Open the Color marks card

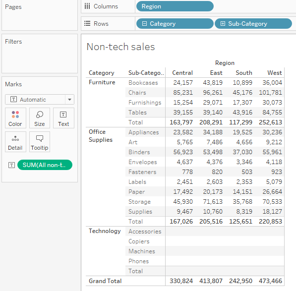pyautogui.click(x=15, y=118)
